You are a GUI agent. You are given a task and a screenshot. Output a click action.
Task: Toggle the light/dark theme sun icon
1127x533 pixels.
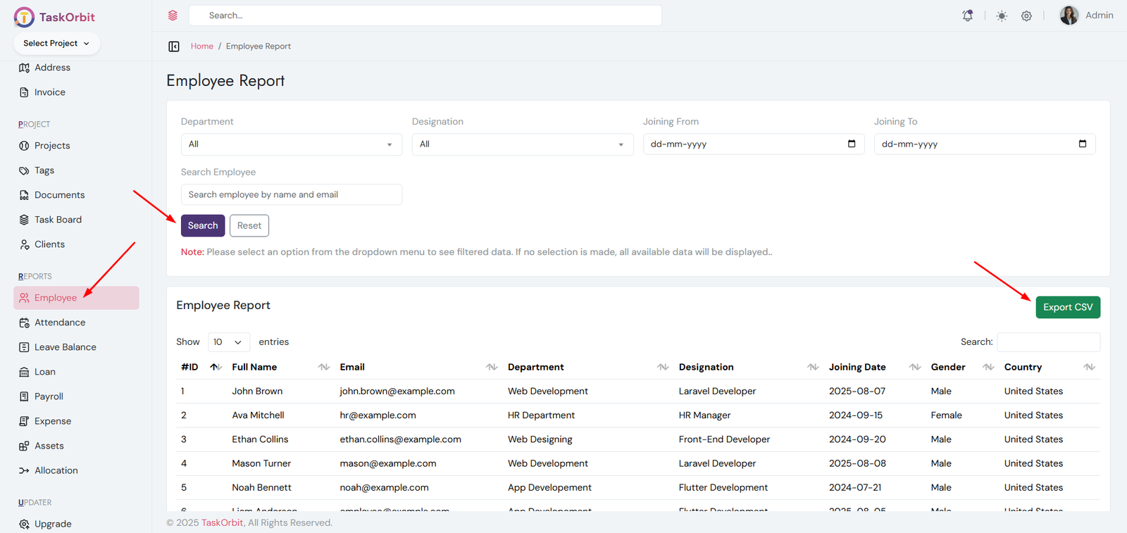pyautogui.click(x=1001, y=15)
